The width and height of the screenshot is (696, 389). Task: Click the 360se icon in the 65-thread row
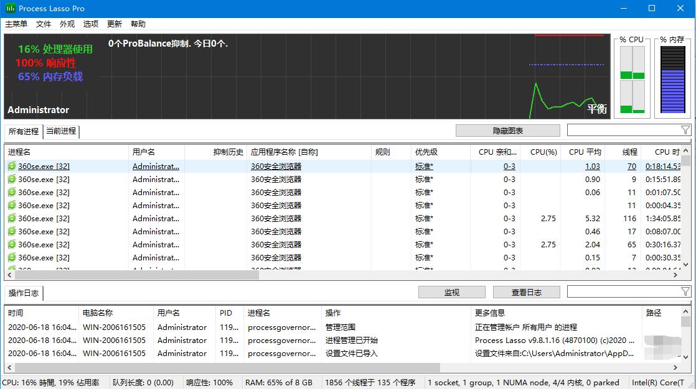point(12,245)
